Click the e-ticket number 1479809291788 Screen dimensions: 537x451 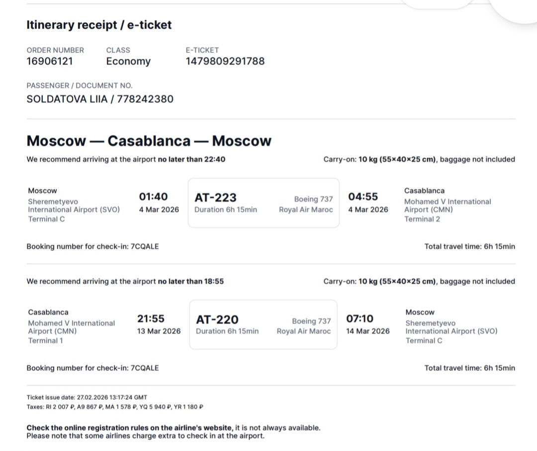tap(225, 61)
